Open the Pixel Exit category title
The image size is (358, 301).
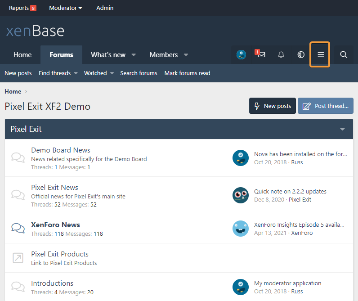point(26,129)
